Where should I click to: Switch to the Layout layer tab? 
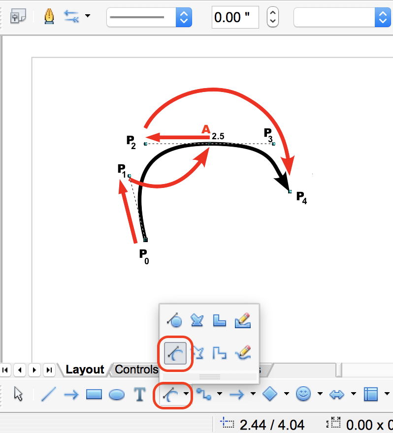pyautogui.click(x=85, y=370)
